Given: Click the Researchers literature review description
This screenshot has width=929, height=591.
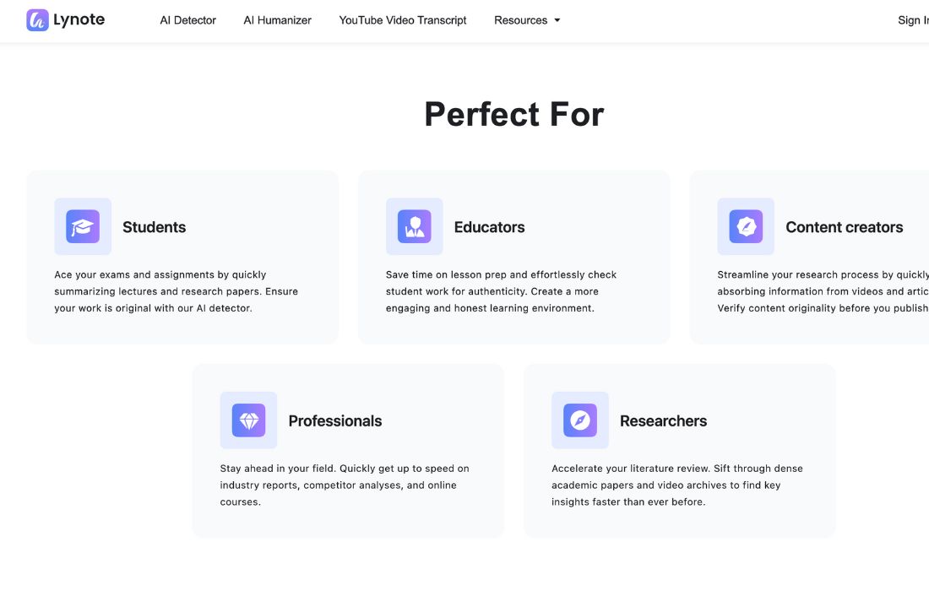Looking at the screenshot, I should pyautogui.click(x=677, y=485).
